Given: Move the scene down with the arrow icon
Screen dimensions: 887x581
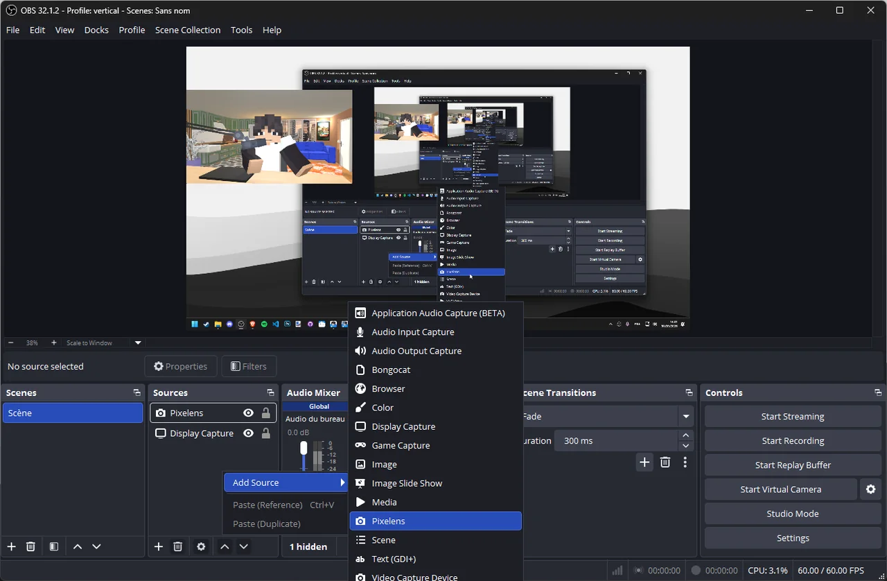Looking at the screenshot, I should pyautogui.click(x=96, y=546).
